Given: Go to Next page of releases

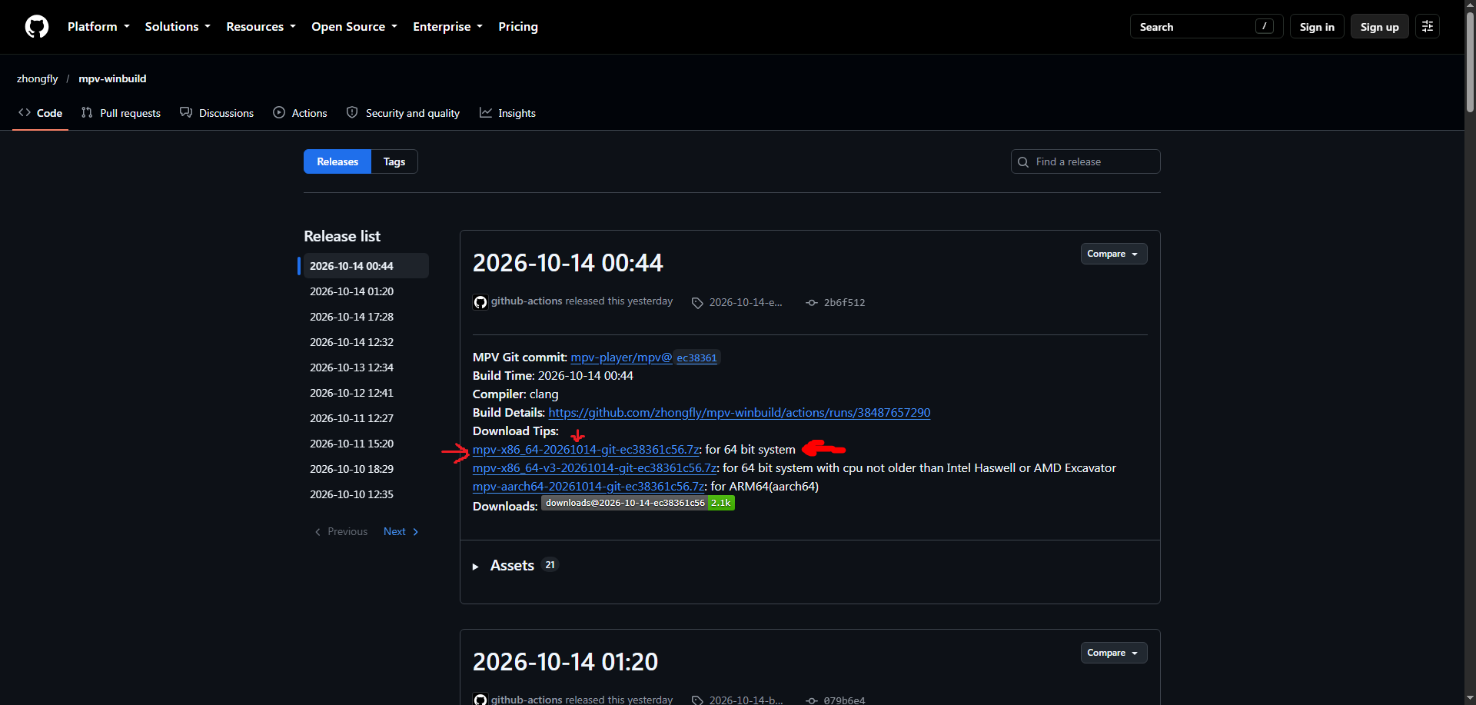Looking at the screenshot, I should pos(401,532).
